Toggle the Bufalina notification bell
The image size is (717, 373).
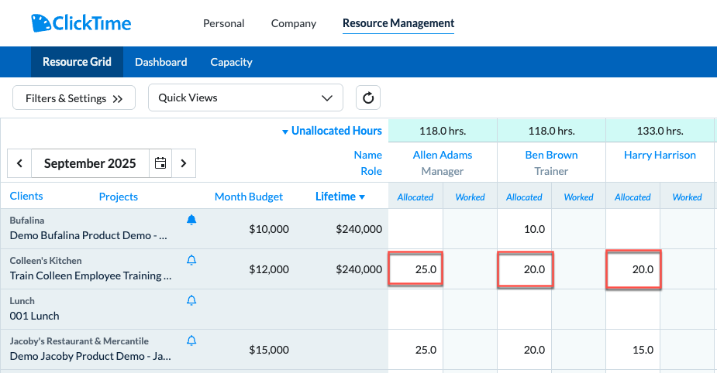pos(191,220)
